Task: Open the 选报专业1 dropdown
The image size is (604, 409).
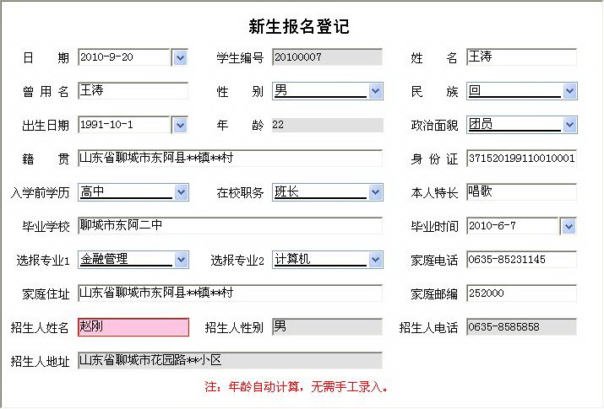Action: tap(181, 260)
